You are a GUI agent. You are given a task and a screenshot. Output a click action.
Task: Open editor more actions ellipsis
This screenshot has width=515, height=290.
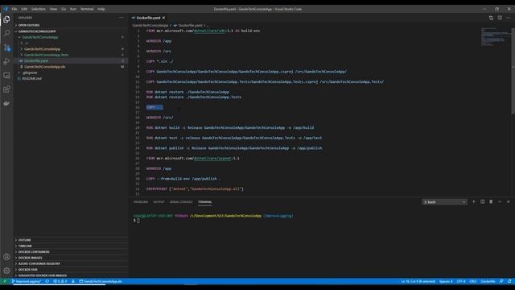(x=508, y=18)
